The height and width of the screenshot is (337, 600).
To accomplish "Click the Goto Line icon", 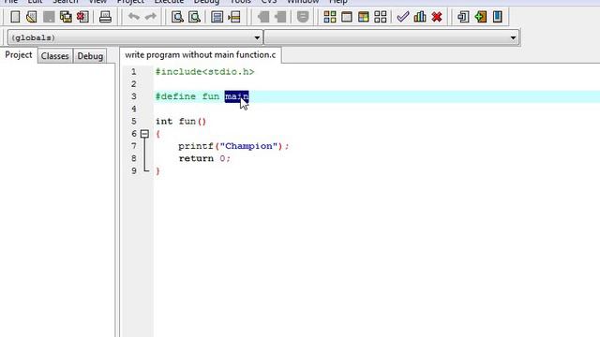I will [x=233, y=17].
